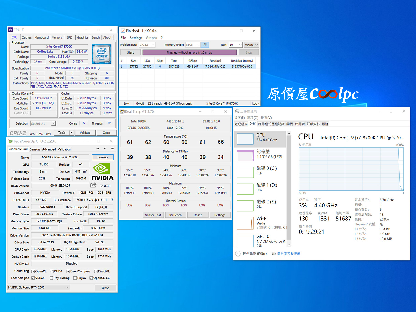This screenshot has width=416, height=312.
Task: Click the Real Temp title bar icon
Action: (x=122, y=111)
